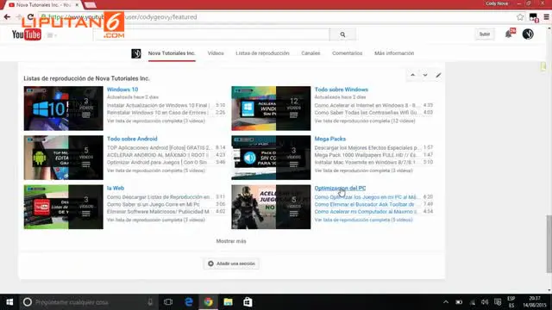Open the Windows 10 playlist link
Viewport: 552px width, 310px height.
[122, 90]
